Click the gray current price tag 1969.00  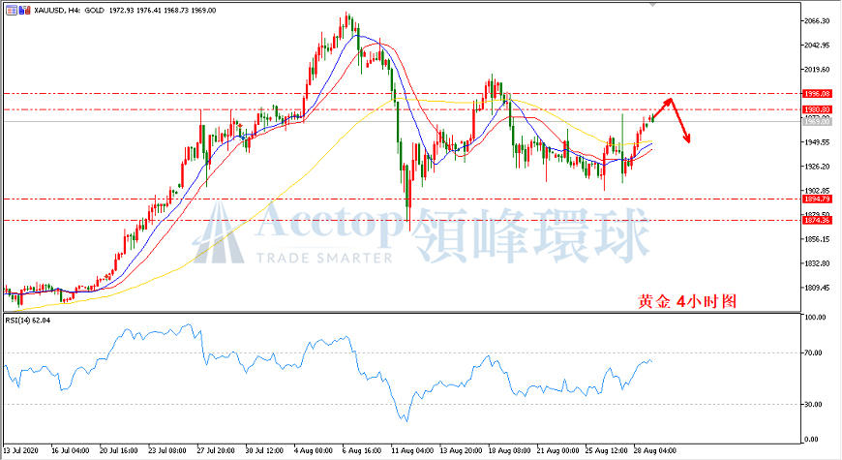tap(817, 122)
